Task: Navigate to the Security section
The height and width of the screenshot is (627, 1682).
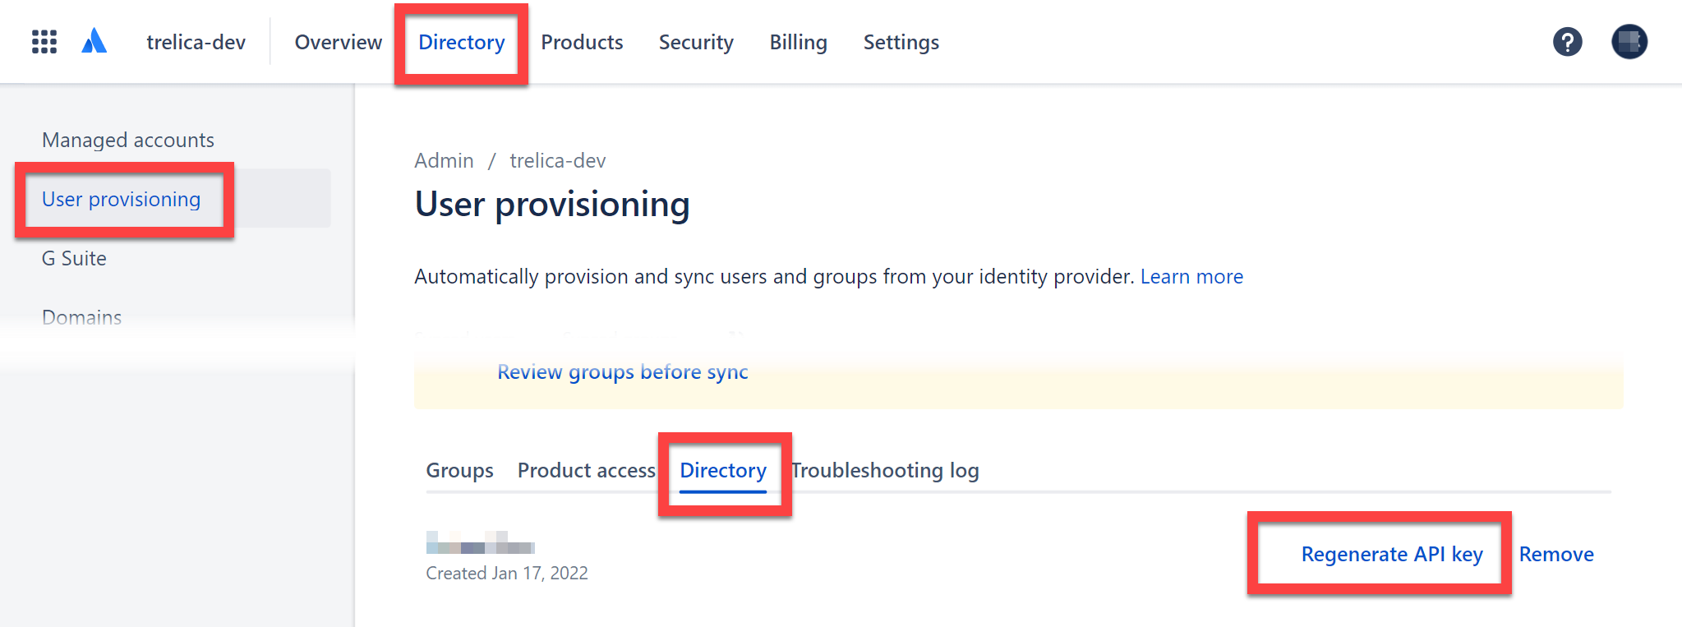Action: pos(696,42)
